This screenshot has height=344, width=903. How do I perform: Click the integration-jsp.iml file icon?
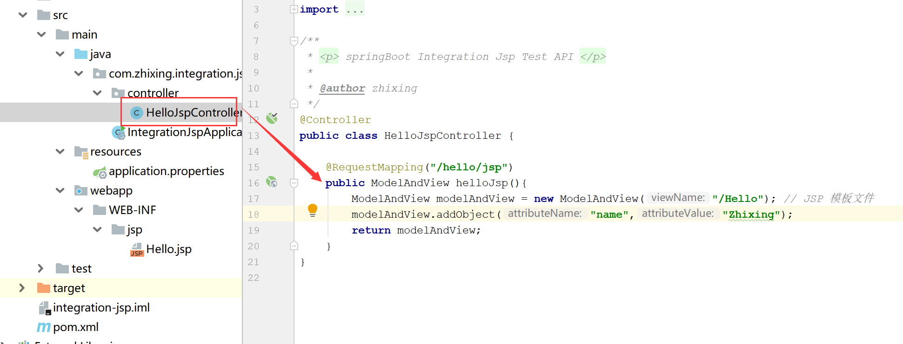coord(45,308)
